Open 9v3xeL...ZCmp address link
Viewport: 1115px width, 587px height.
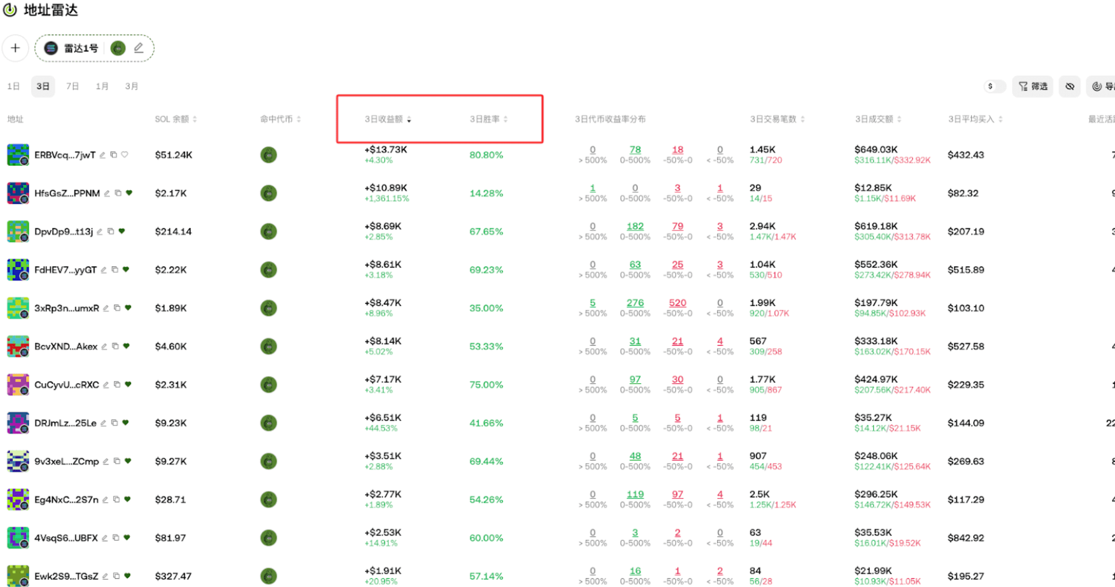pyautogui.click(x=66, y=461)
